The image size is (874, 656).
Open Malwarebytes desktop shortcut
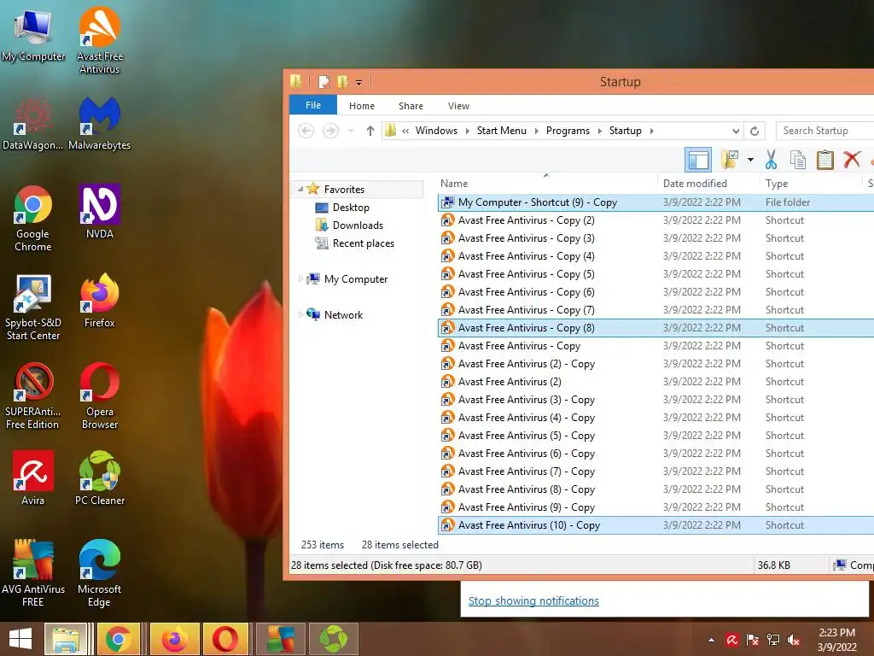[x=99, y=123]
